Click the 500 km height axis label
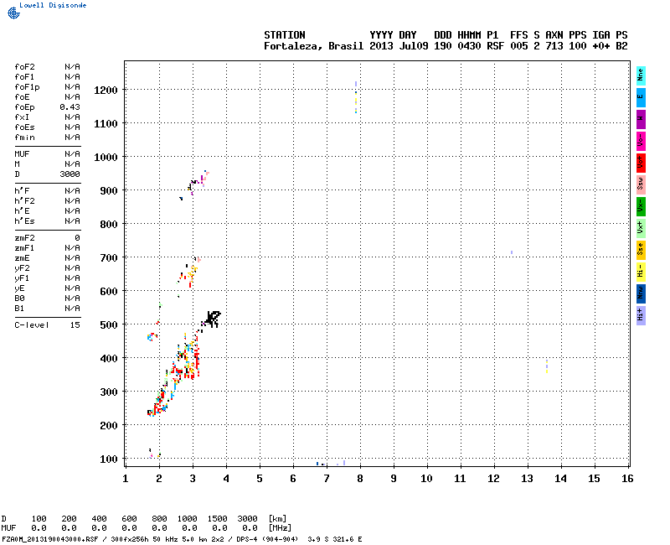 click(109, 325)
